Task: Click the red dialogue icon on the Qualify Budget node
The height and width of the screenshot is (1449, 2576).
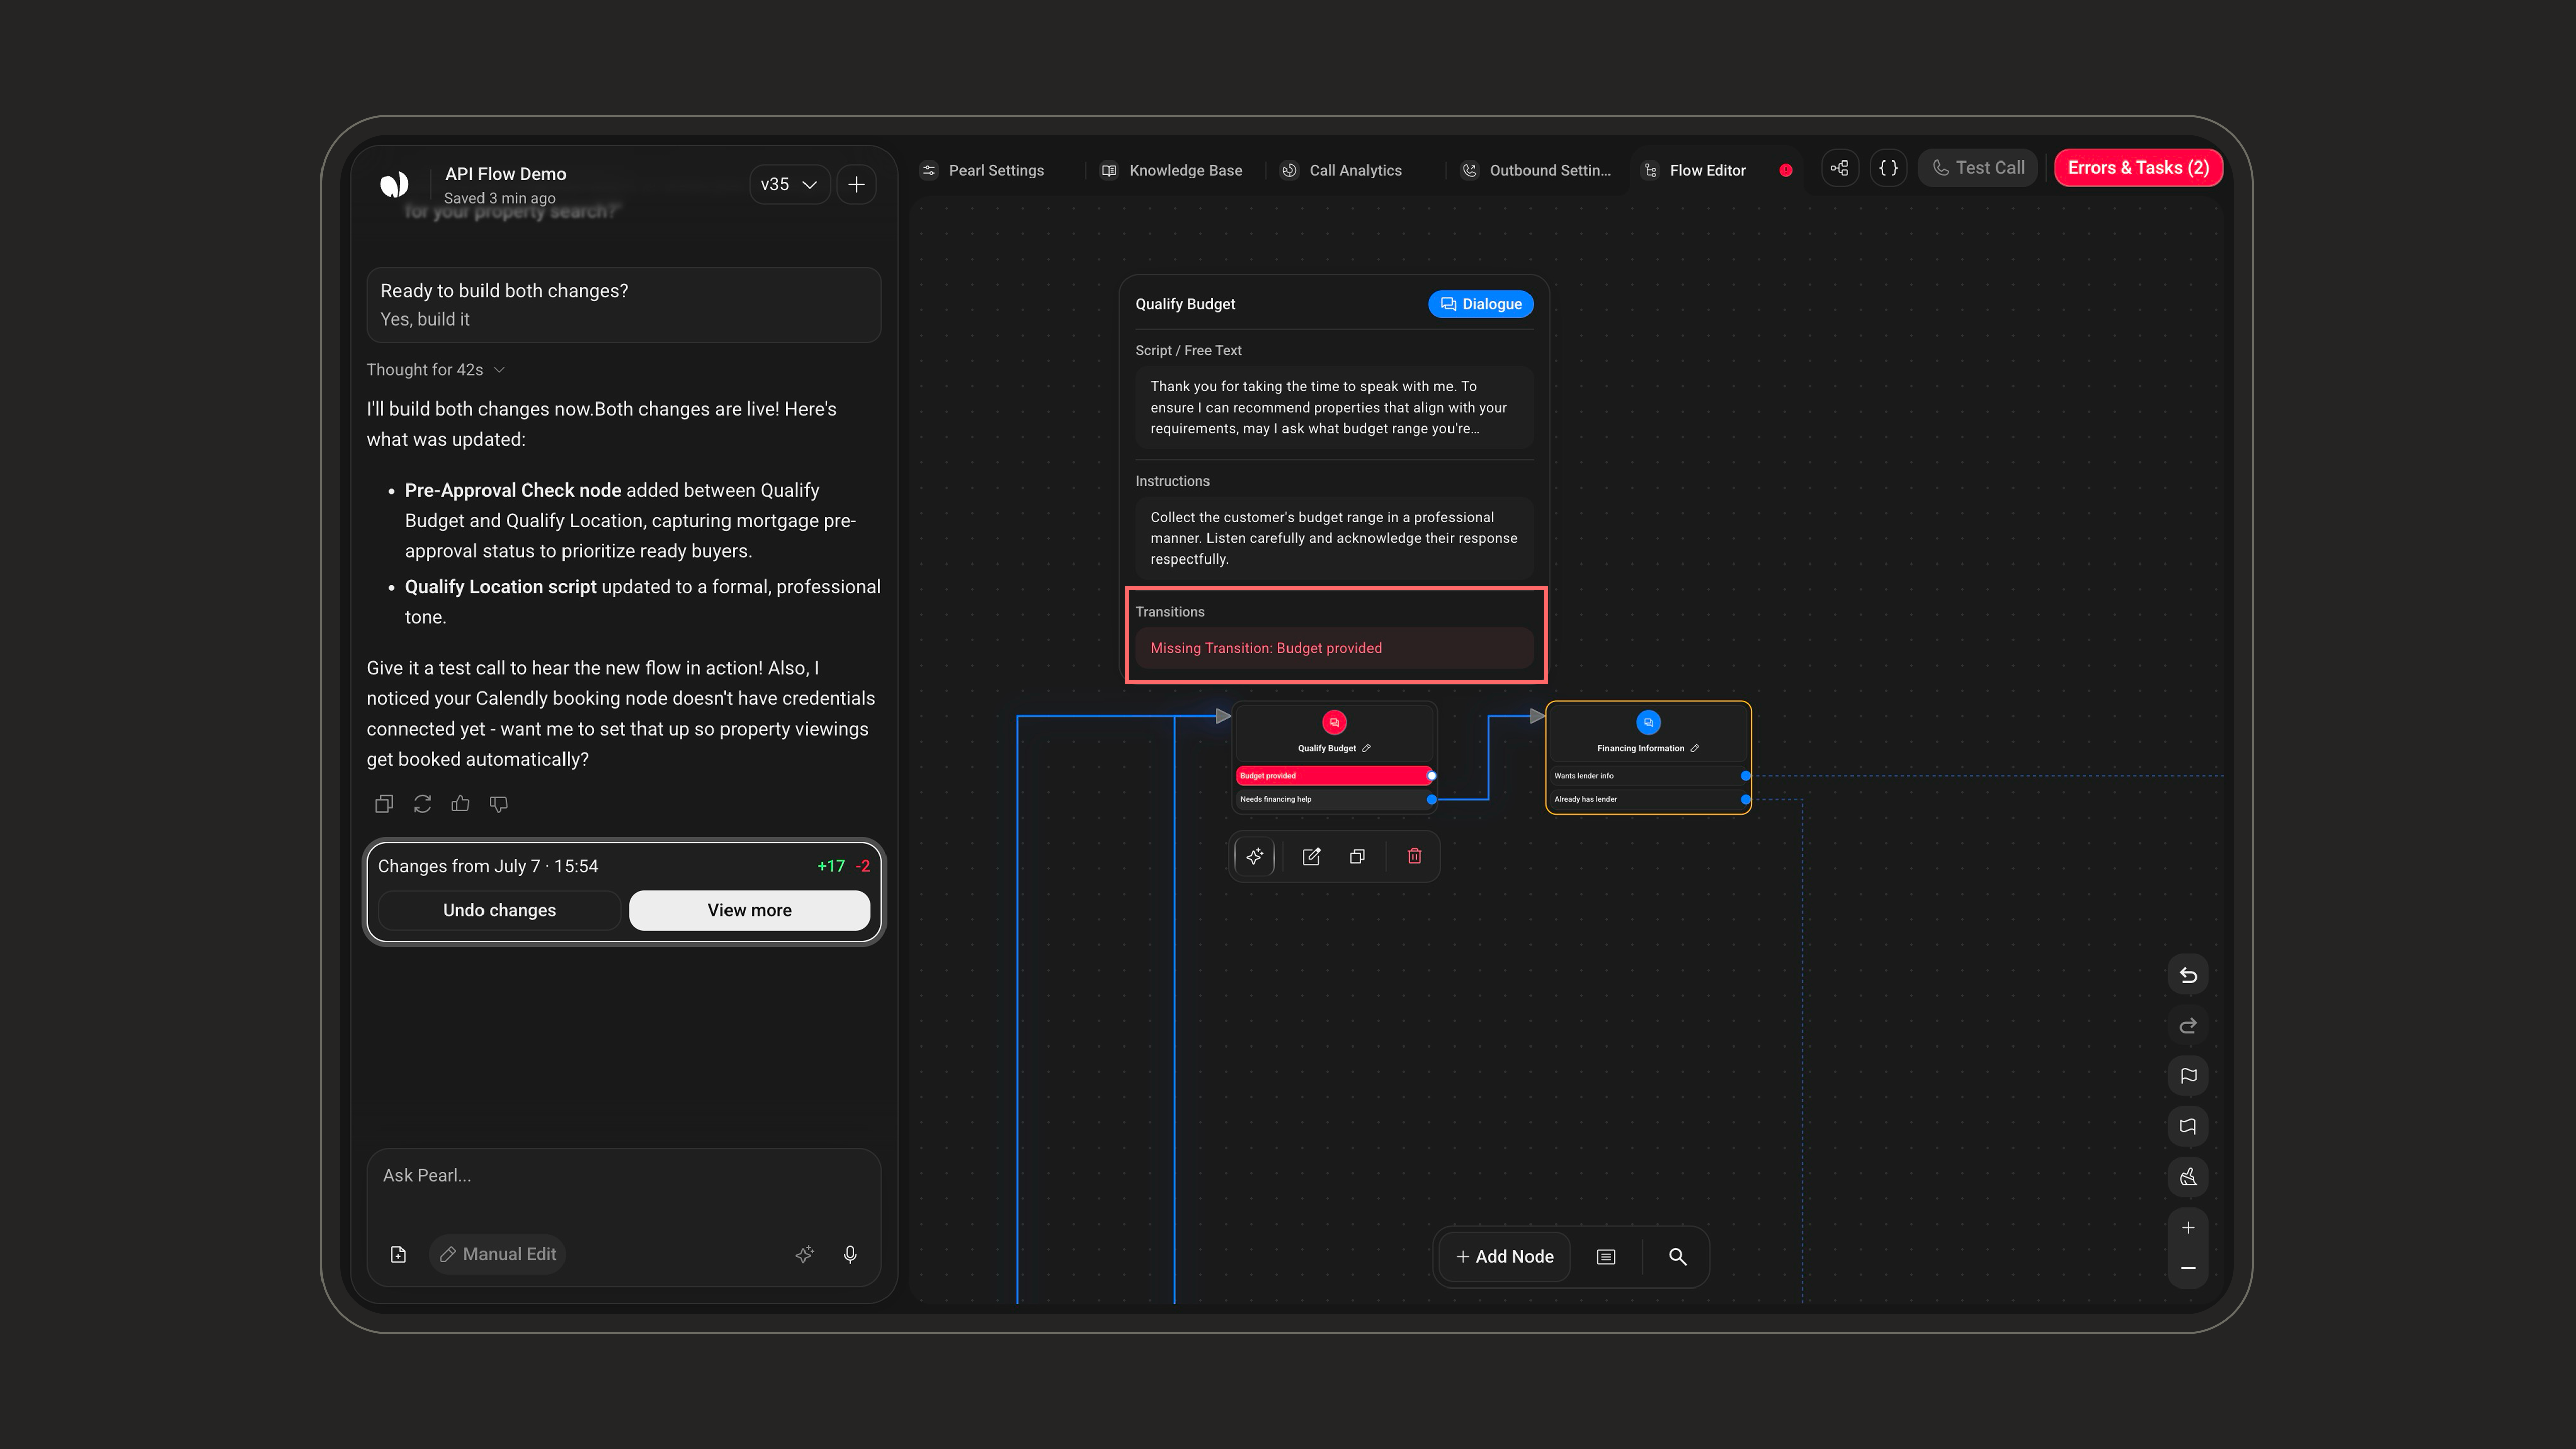Action: [1334, 722]
